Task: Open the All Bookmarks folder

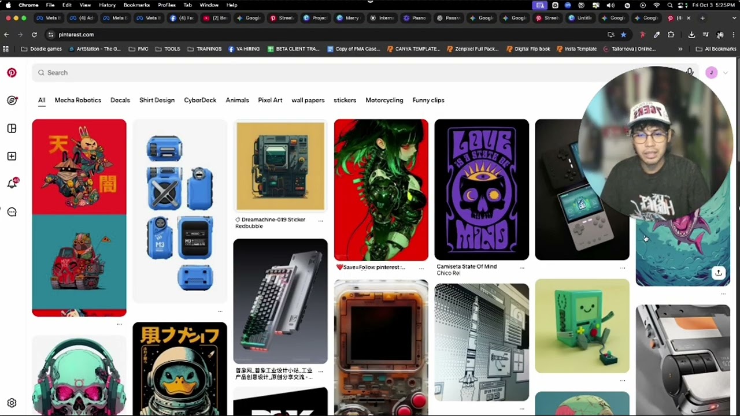Action: [716, 49]
